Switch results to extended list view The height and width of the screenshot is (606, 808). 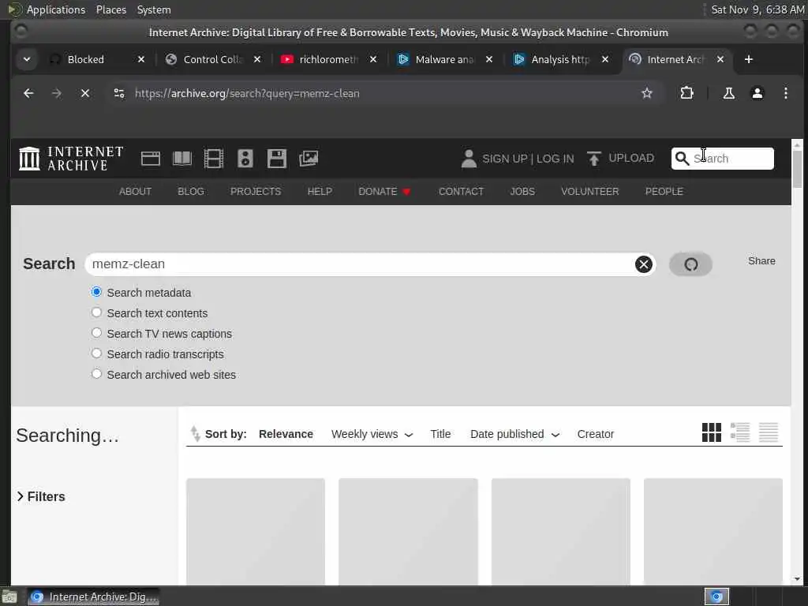[x=740, y=432]
